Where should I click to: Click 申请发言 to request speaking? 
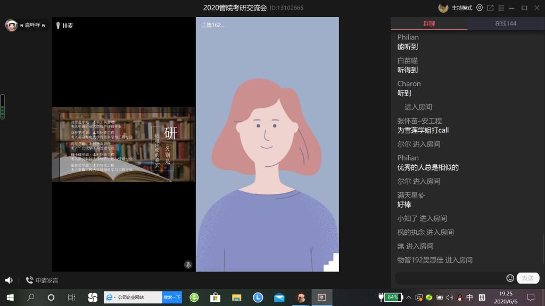click(42, 280)
